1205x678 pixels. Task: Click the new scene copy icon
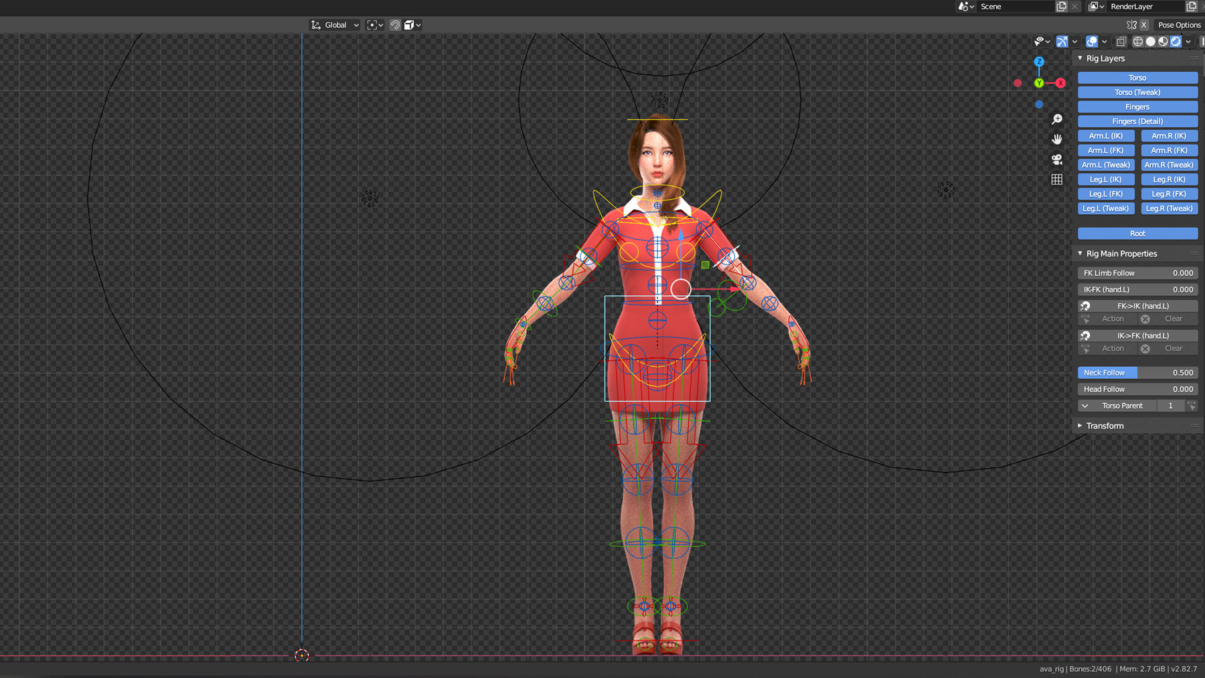(1061, 6)
